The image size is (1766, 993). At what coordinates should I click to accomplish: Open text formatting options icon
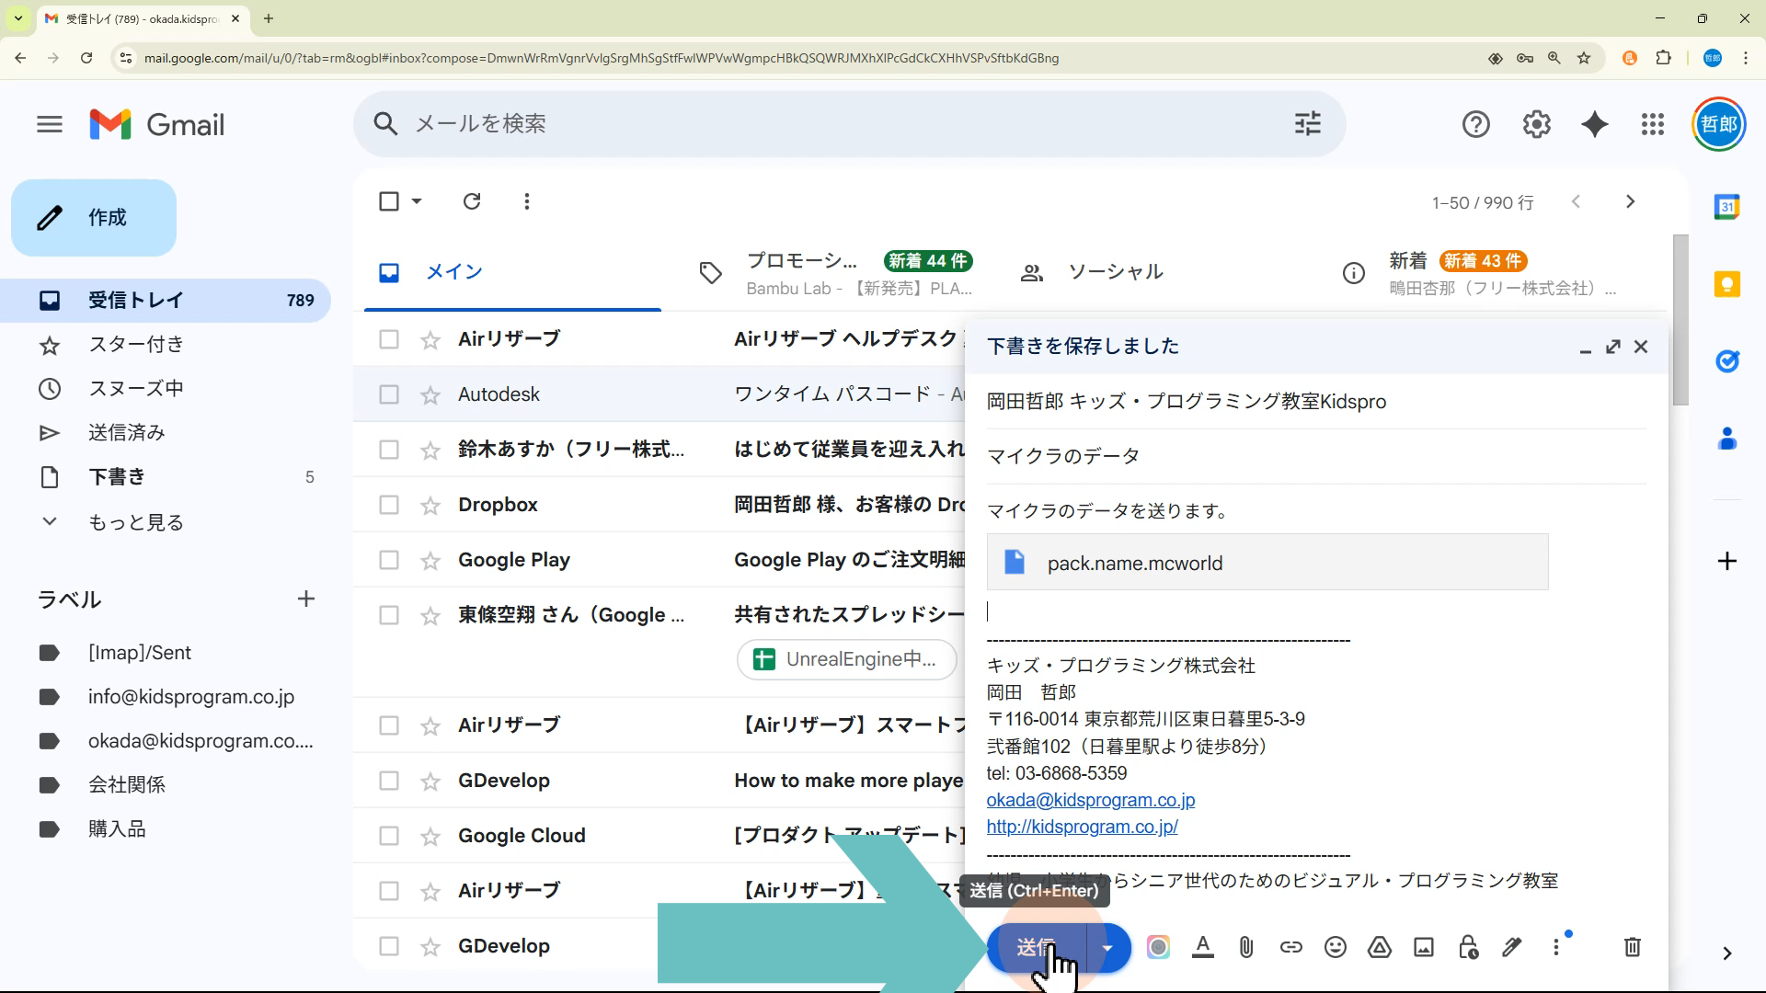(x=1202, y=947)
